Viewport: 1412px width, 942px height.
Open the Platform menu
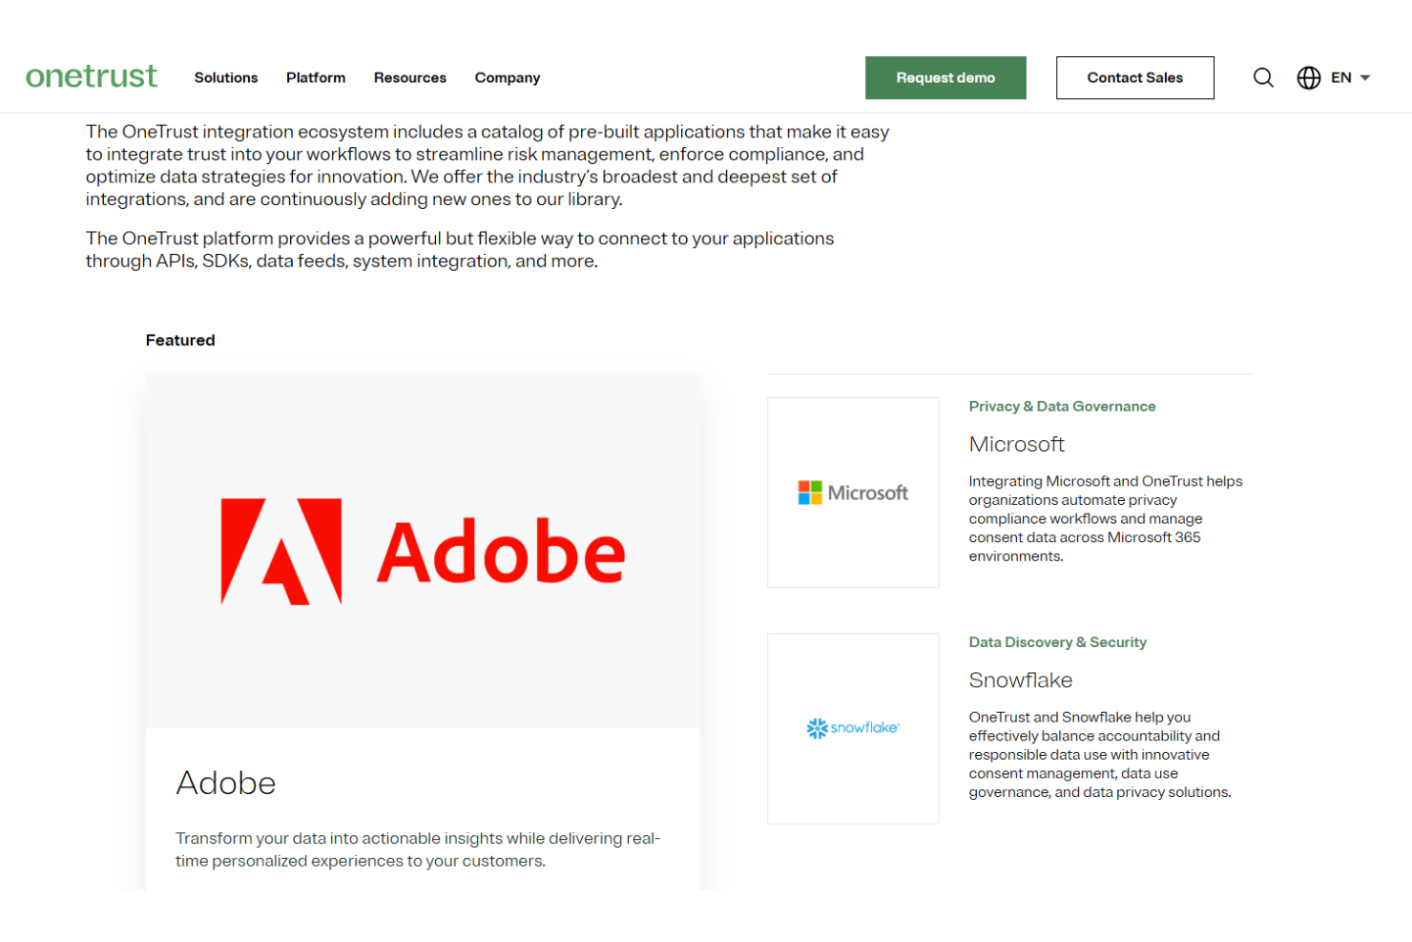[316, 77]
